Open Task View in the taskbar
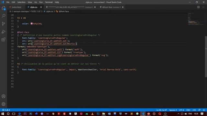The width and height of the screenshot is (207, 116). click(14, 114)
